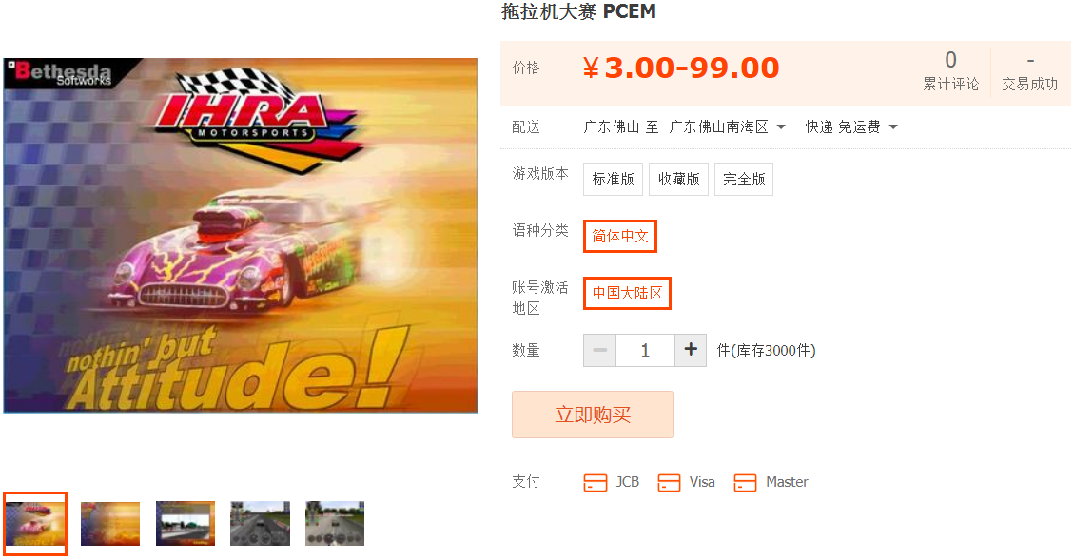
Task: Open the 交易成功 transactions count
Action: coord(1029,70)
